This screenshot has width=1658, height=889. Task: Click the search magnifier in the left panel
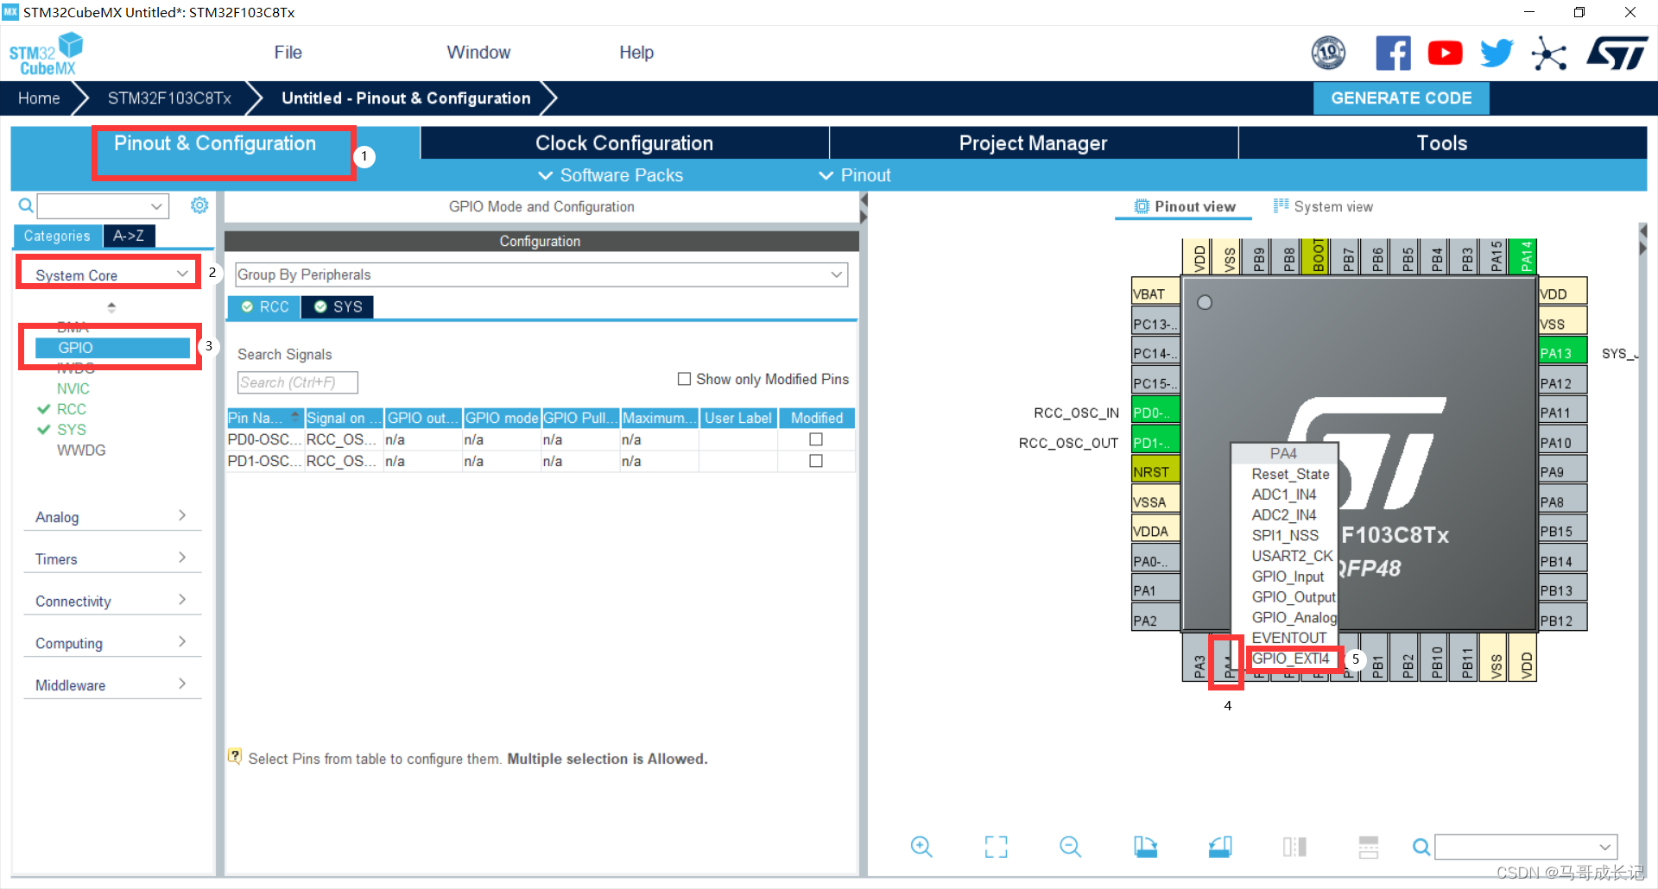tap(26, 205)
